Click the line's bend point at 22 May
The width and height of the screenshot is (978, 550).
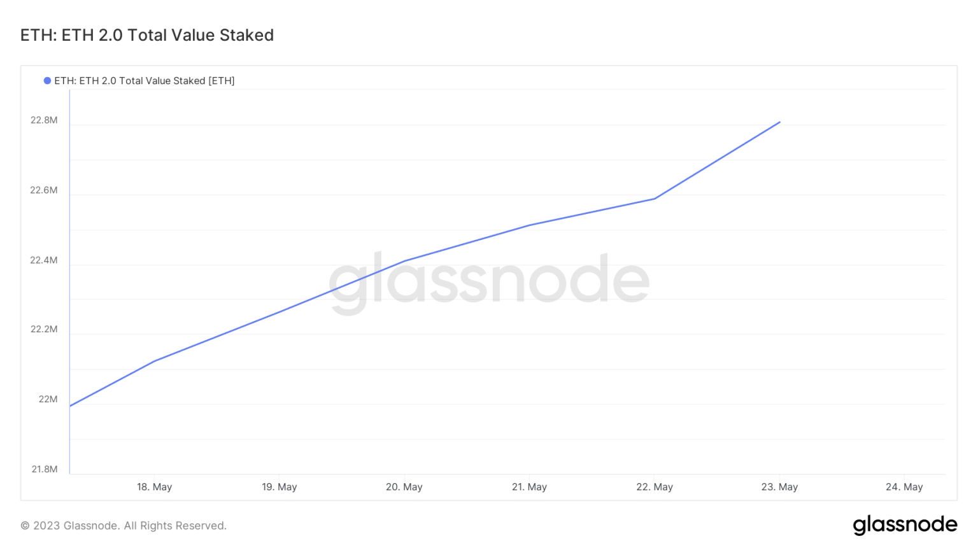click(655, 199)
